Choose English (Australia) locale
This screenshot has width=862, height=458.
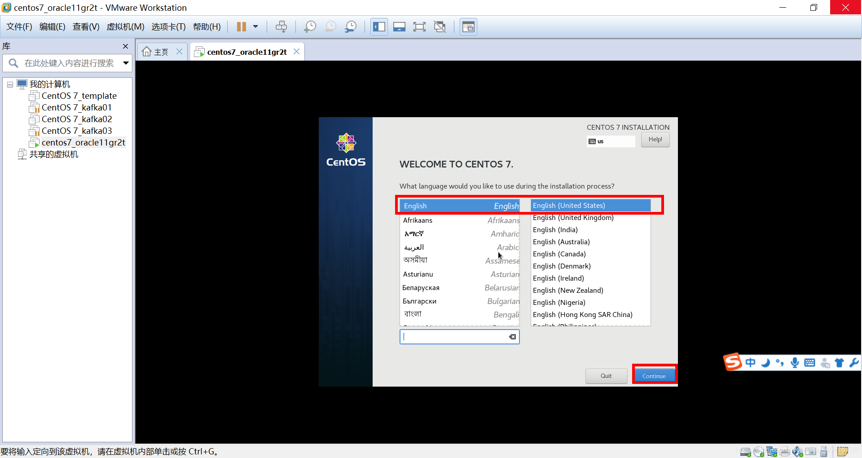pyautogui.click(x=590, y=242)
